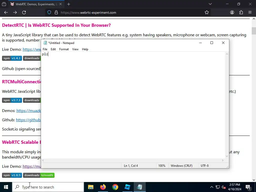Open File Explorer from the taskbar

90,187
